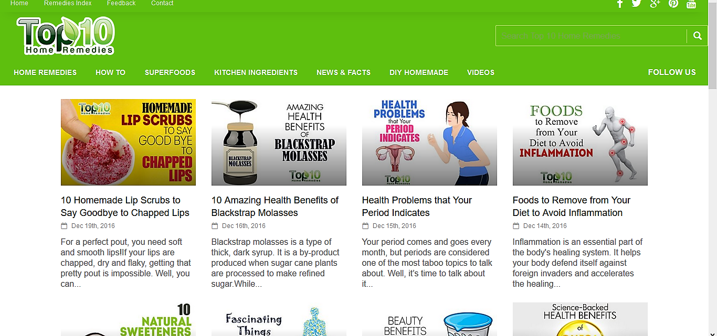Viewport: 717px width, 336px height.
Task: Click Follow Us in navigation bar
Action: point(672,72)
